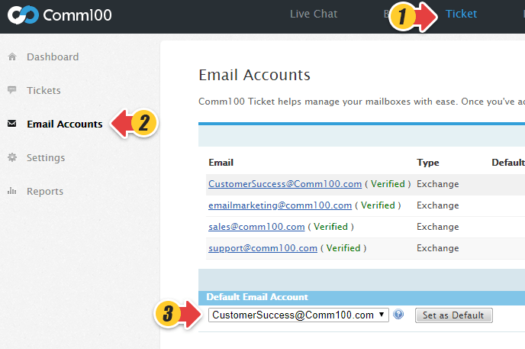Viewport: 525px width, 349px height.
Task: Select the Type column header
Action: (x=428, y=163)
